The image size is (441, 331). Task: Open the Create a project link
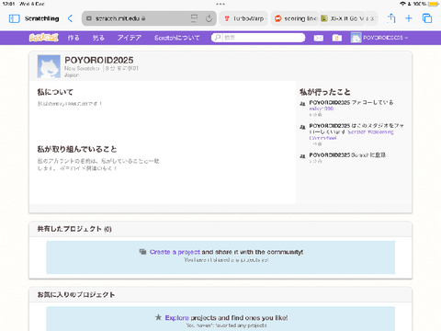pyautogui.click(x=175, y=252)
